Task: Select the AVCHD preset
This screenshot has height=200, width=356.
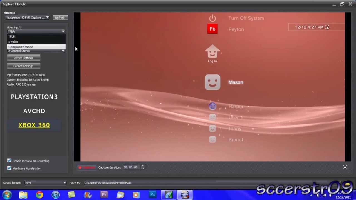Action: point(34,111)
